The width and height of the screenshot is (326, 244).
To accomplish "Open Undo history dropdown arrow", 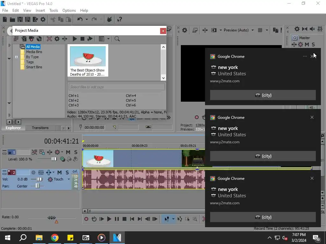I will [x=87, y=19].
